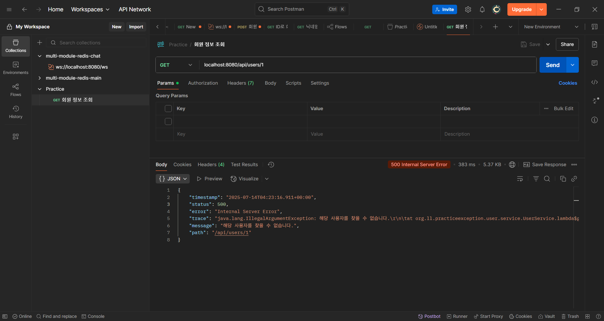Search within the response body
Viewport: 604px width, 321px height.
point(547,179)
